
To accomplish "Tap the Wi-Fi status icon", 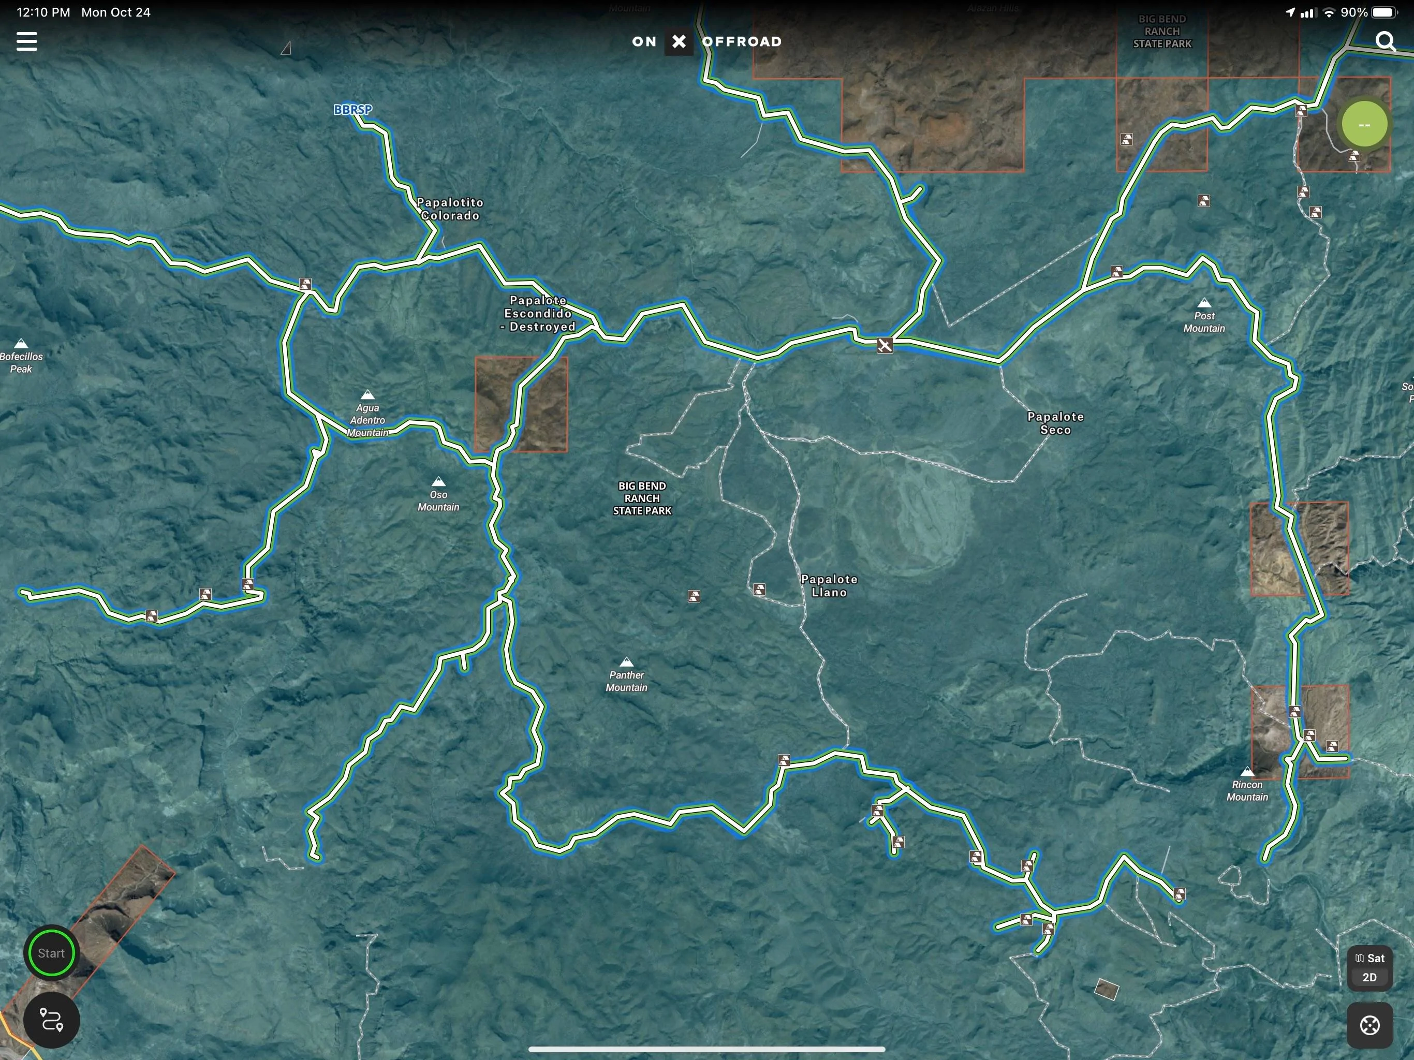I will (x=1328, y=12).
